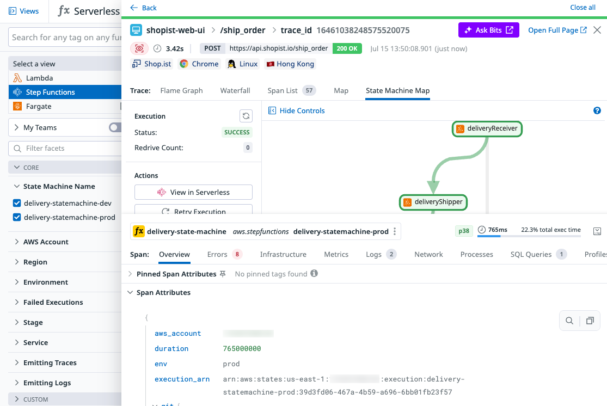Click the fx delivery-state-machine span icon

coord(139,231)
